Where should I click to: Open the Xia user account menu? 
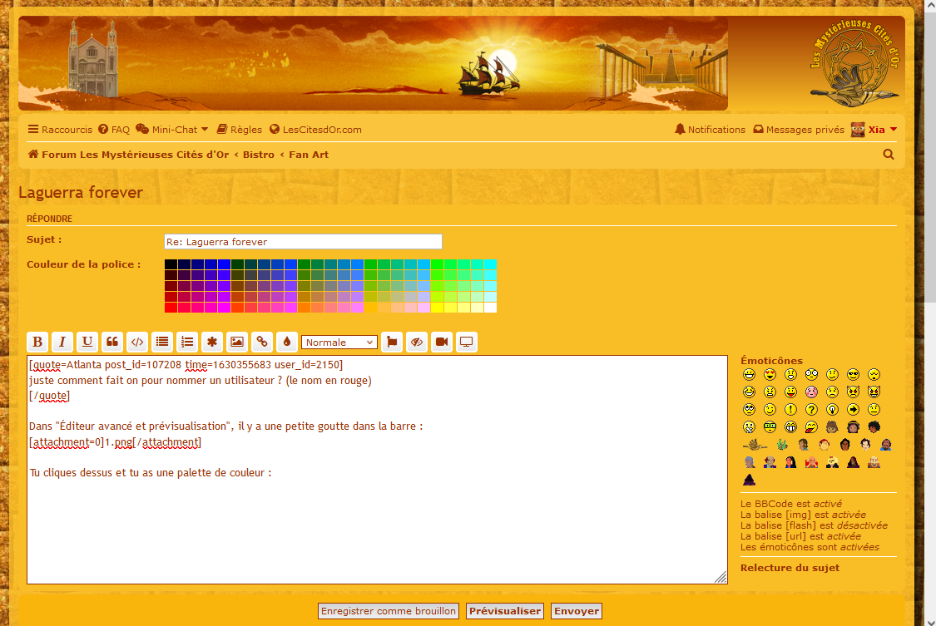click(x=875, y=130)
